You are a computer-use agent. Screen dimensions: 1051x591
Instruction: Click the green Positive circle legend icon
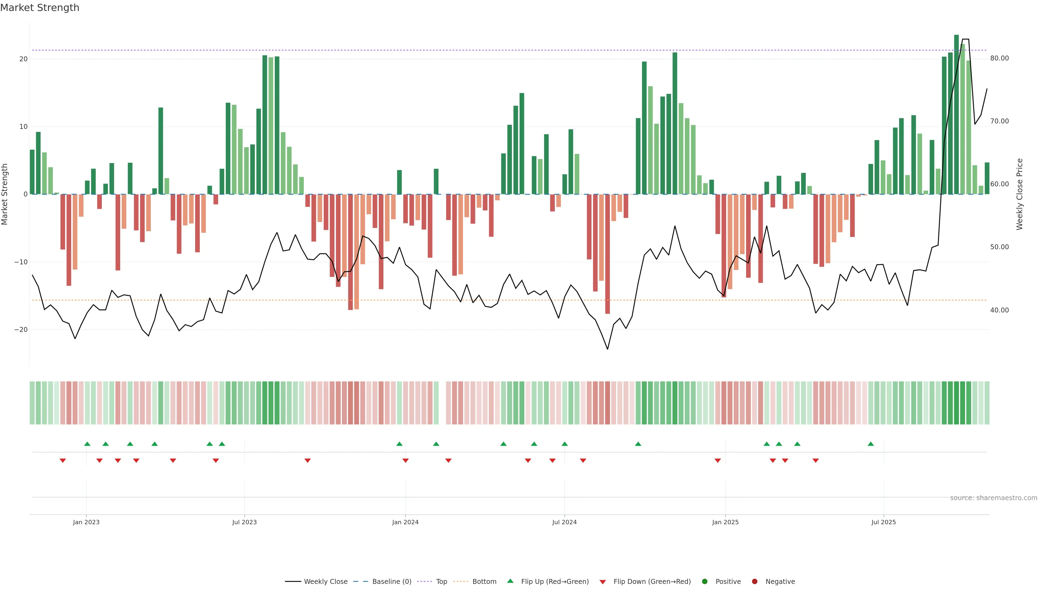[704, 581]
